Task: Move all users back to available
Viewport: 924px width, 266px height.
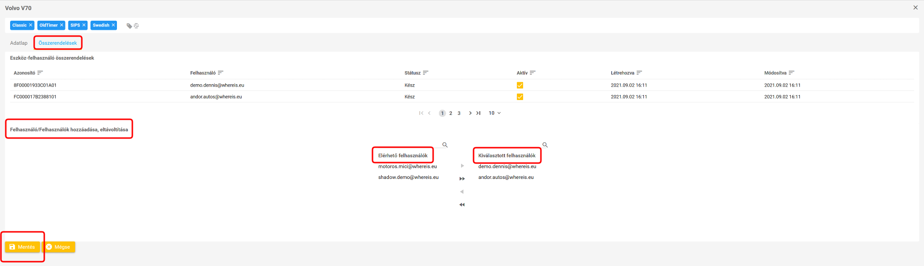Action: [x=462, y=205]
